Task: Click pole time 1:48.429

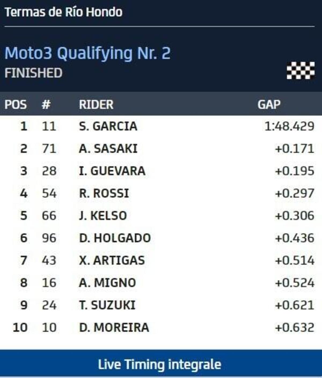Action: (x=289, y=126)
